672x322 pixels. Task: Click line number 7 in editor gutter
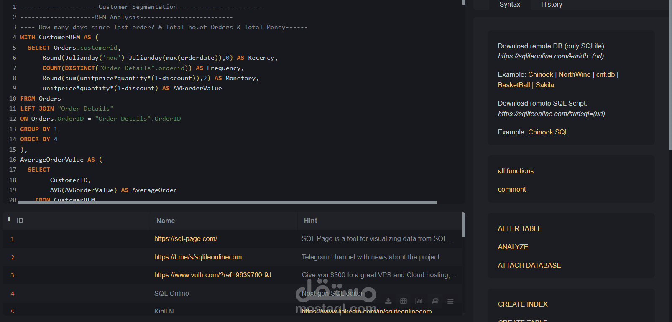pyautogui.click(x=15, y=68)
